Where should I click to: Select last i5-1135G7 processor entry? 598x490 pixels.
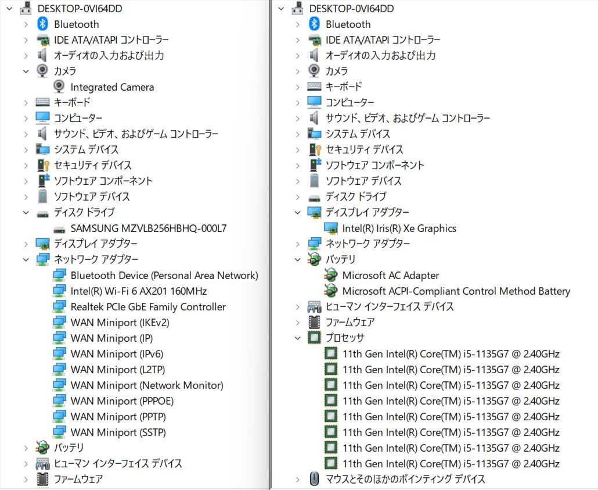coord(451,463)
